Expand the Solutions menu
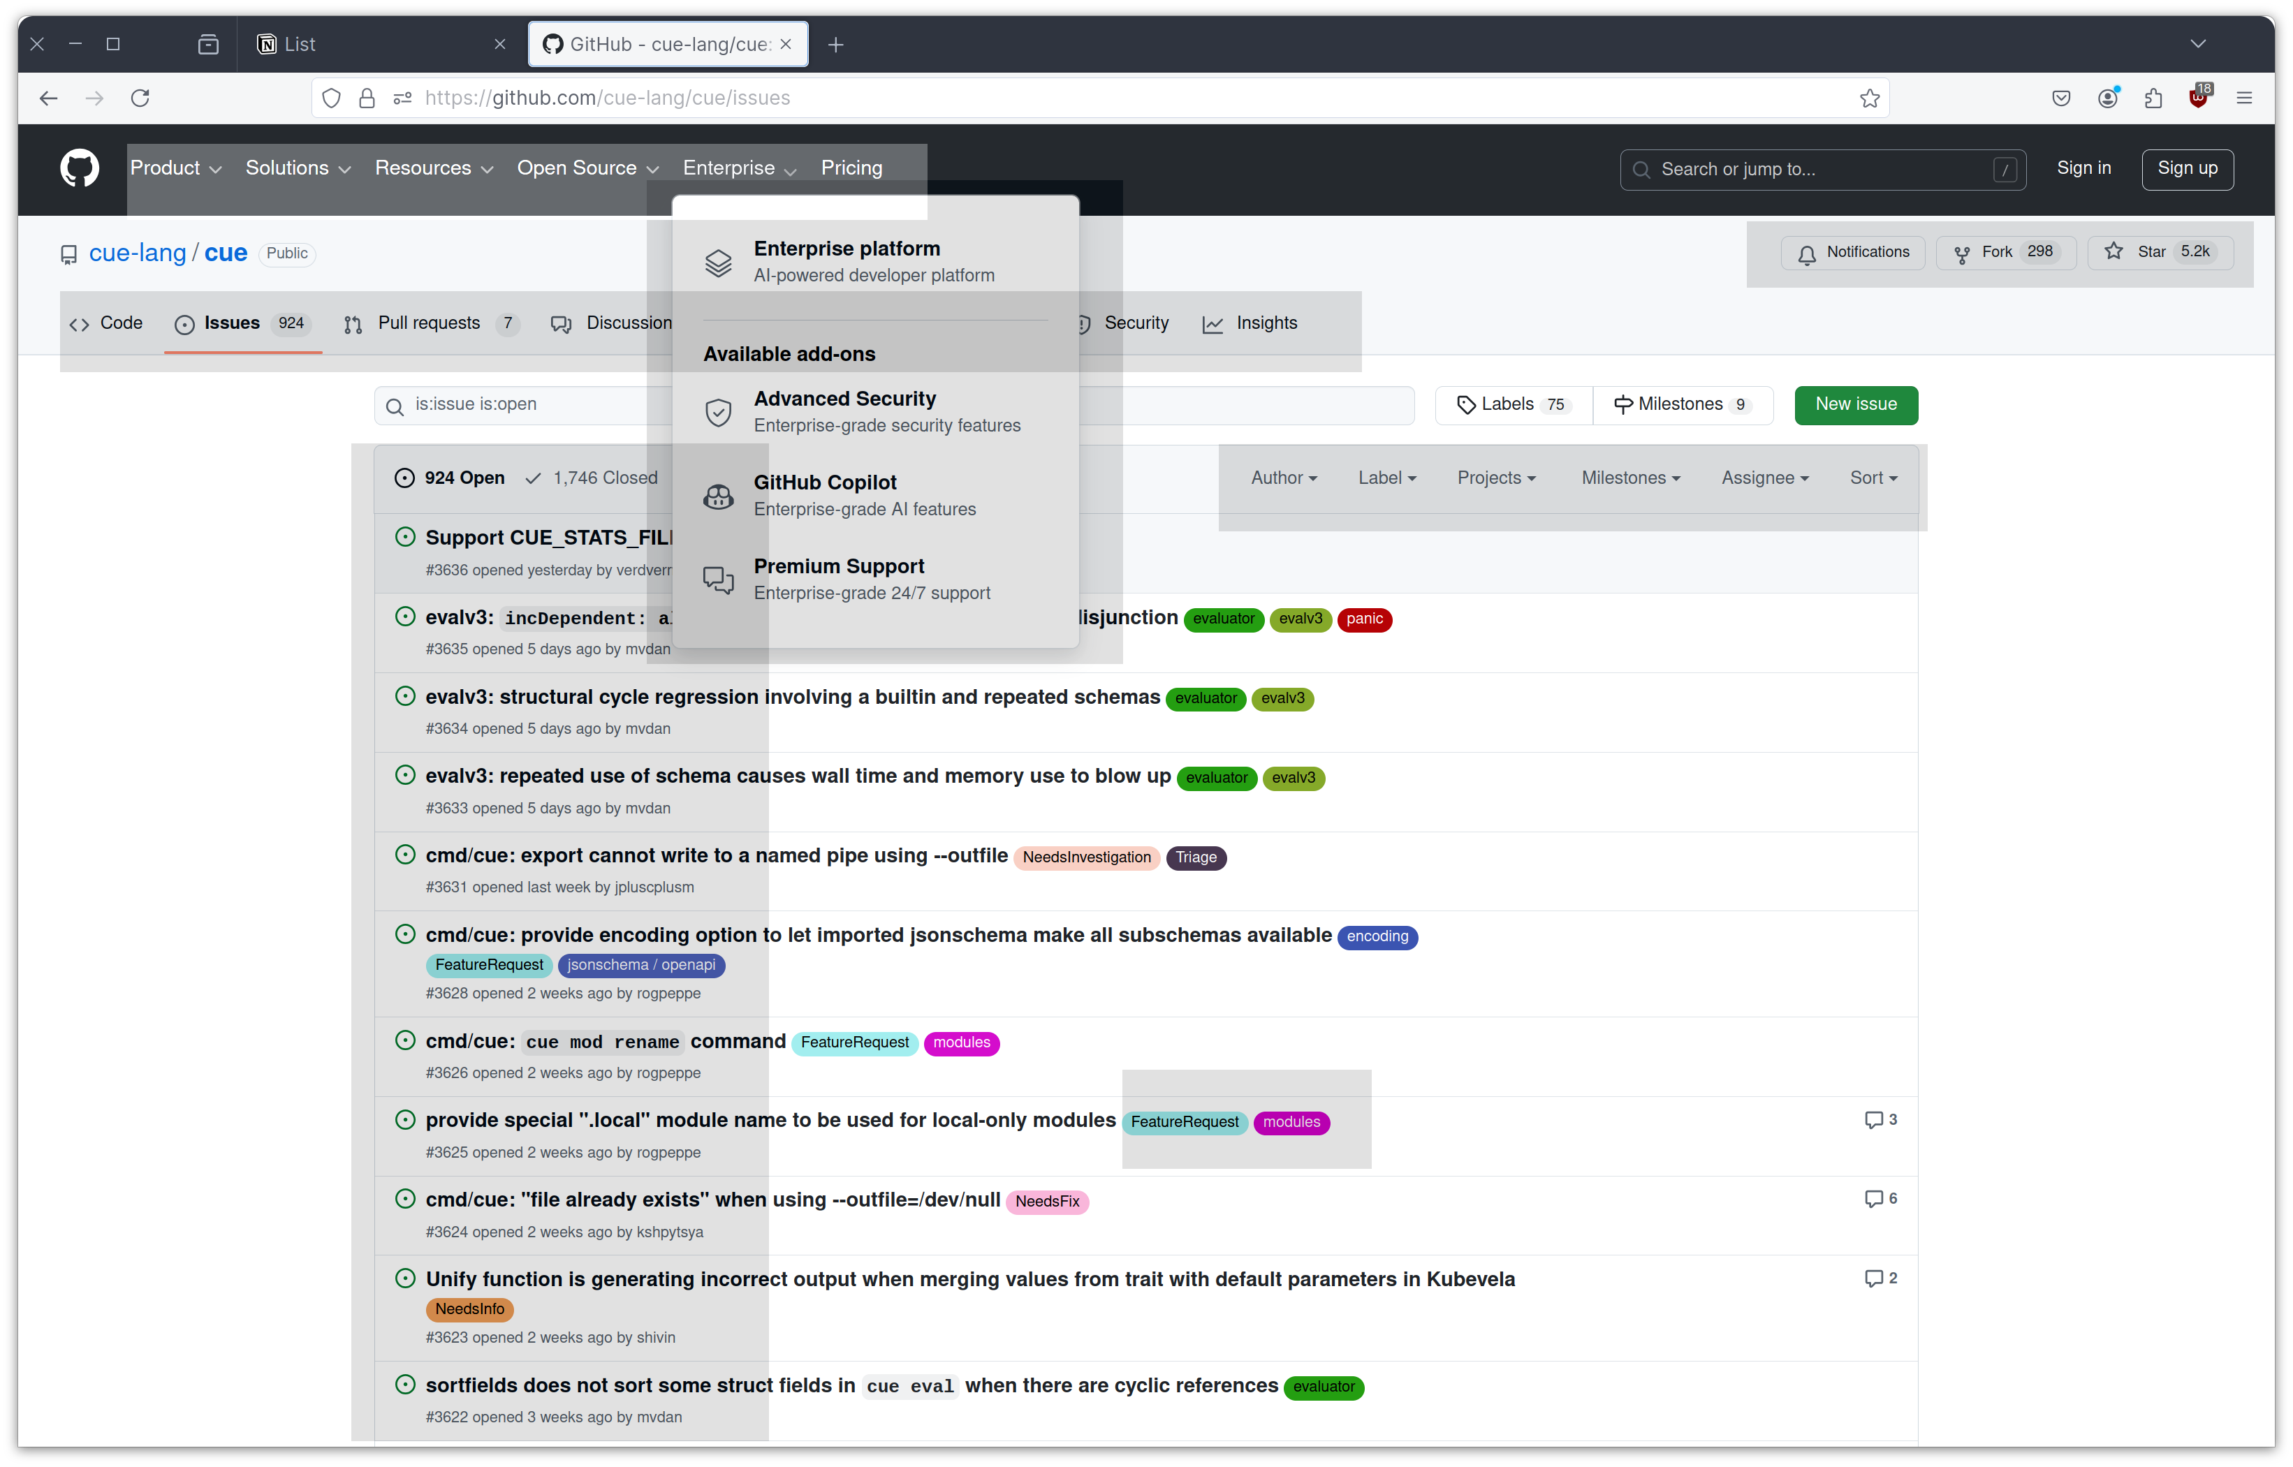 [x=298, y=168]
